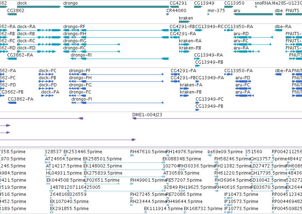This screenshot has height=214, width=302.
Task: Click the dbe gene bar
Action: click(278, 14)
